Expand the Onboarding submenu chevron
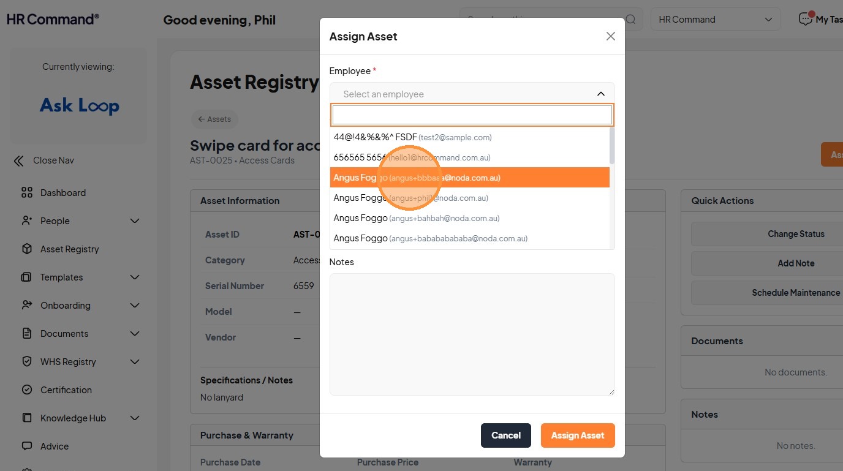This screenshot has width=843, height=471. tap(135, 306)
